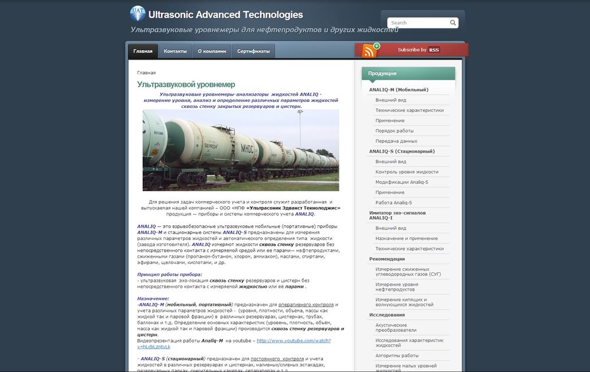Open Технические характеристики under ANALIQ-I
The height and width of the screenshot is (372, 590).
(x=409, y=249)
